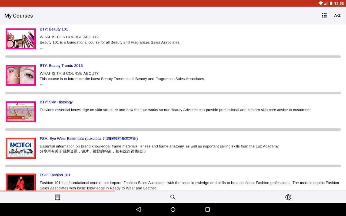
Task: Click the 'Provides essential knowledge on skin structure' description
Action: point(175,110)
